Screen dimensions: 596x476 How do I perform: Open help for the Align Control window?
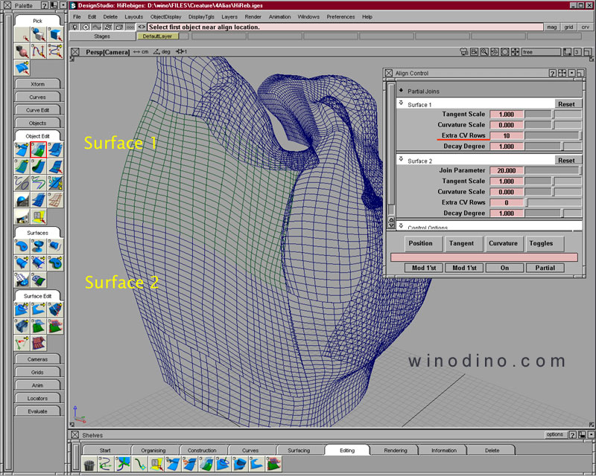(552, 73)
